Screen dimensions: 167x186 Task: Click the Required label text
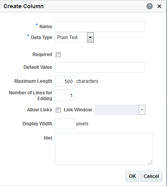click(42, 55)
